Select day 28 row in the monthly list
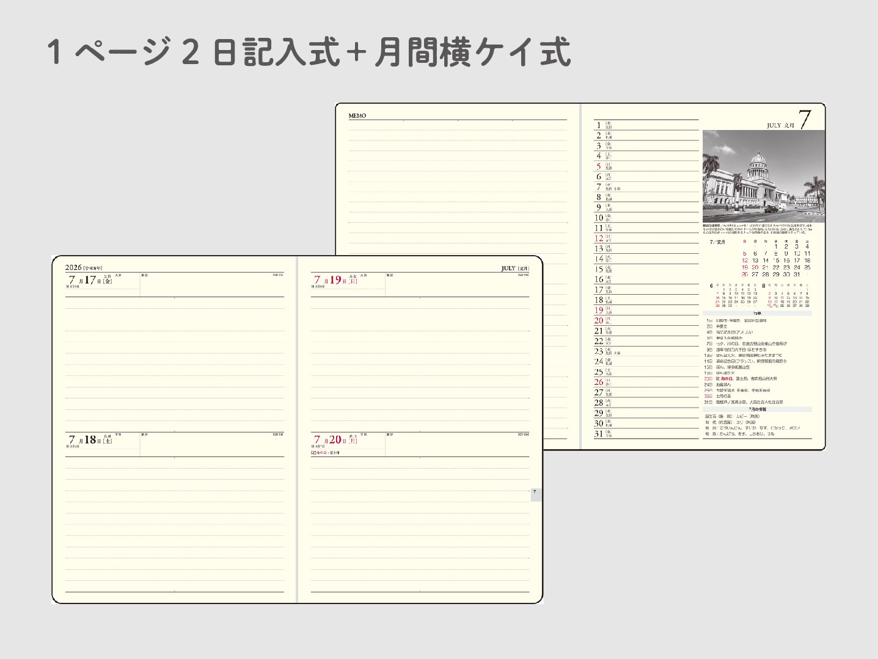The width and height of the screenshot is (878, 659). pyautogui.click(x=646, y=403)
